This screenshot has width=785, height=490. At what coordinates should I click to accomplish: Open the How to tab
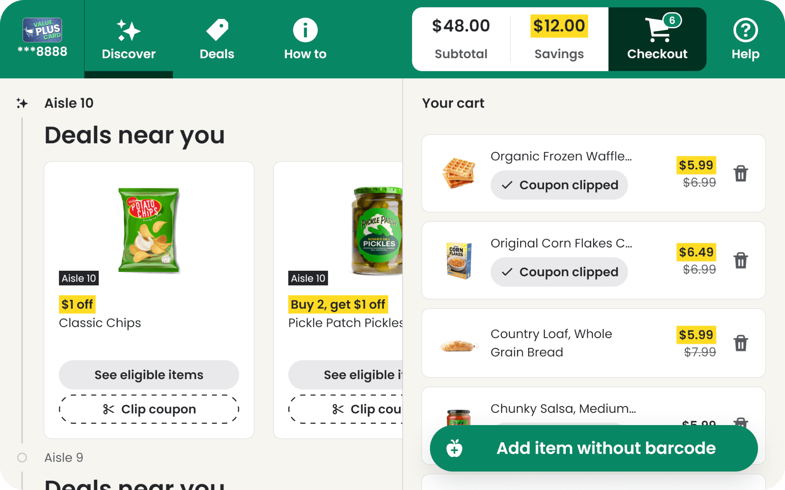(x=305, y=39)
